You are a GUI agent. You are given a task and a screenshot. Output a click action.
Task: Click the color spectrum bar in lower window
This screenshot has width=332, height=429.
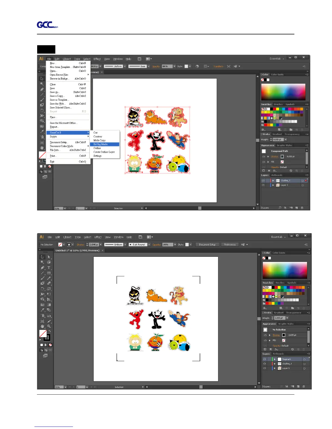pos(285,270)
